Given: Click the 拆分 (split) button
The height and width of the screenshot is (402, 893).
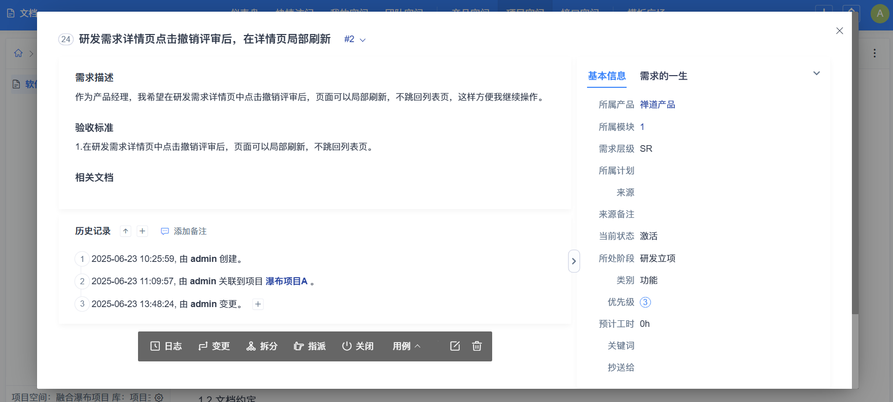Looking at the screenshot, I should click(262, 346).
